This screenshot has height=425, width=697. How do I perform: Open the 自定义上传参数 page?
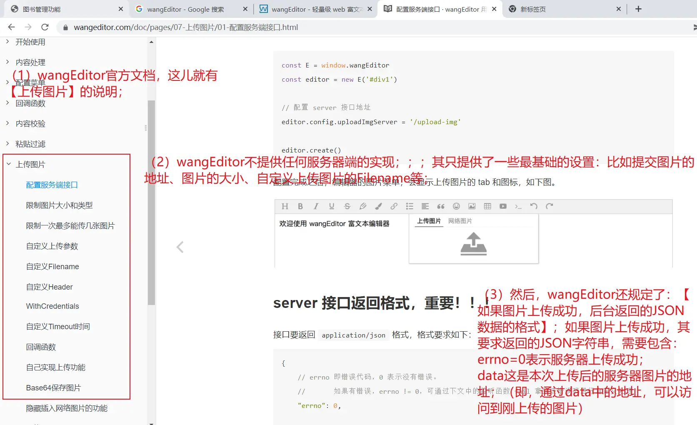52,246
